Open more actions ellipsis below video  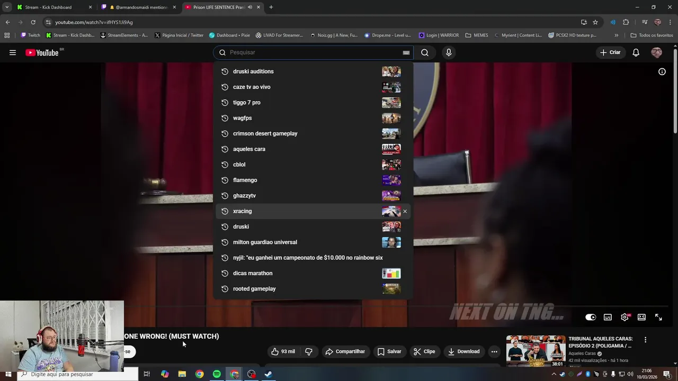click(494, 351)
